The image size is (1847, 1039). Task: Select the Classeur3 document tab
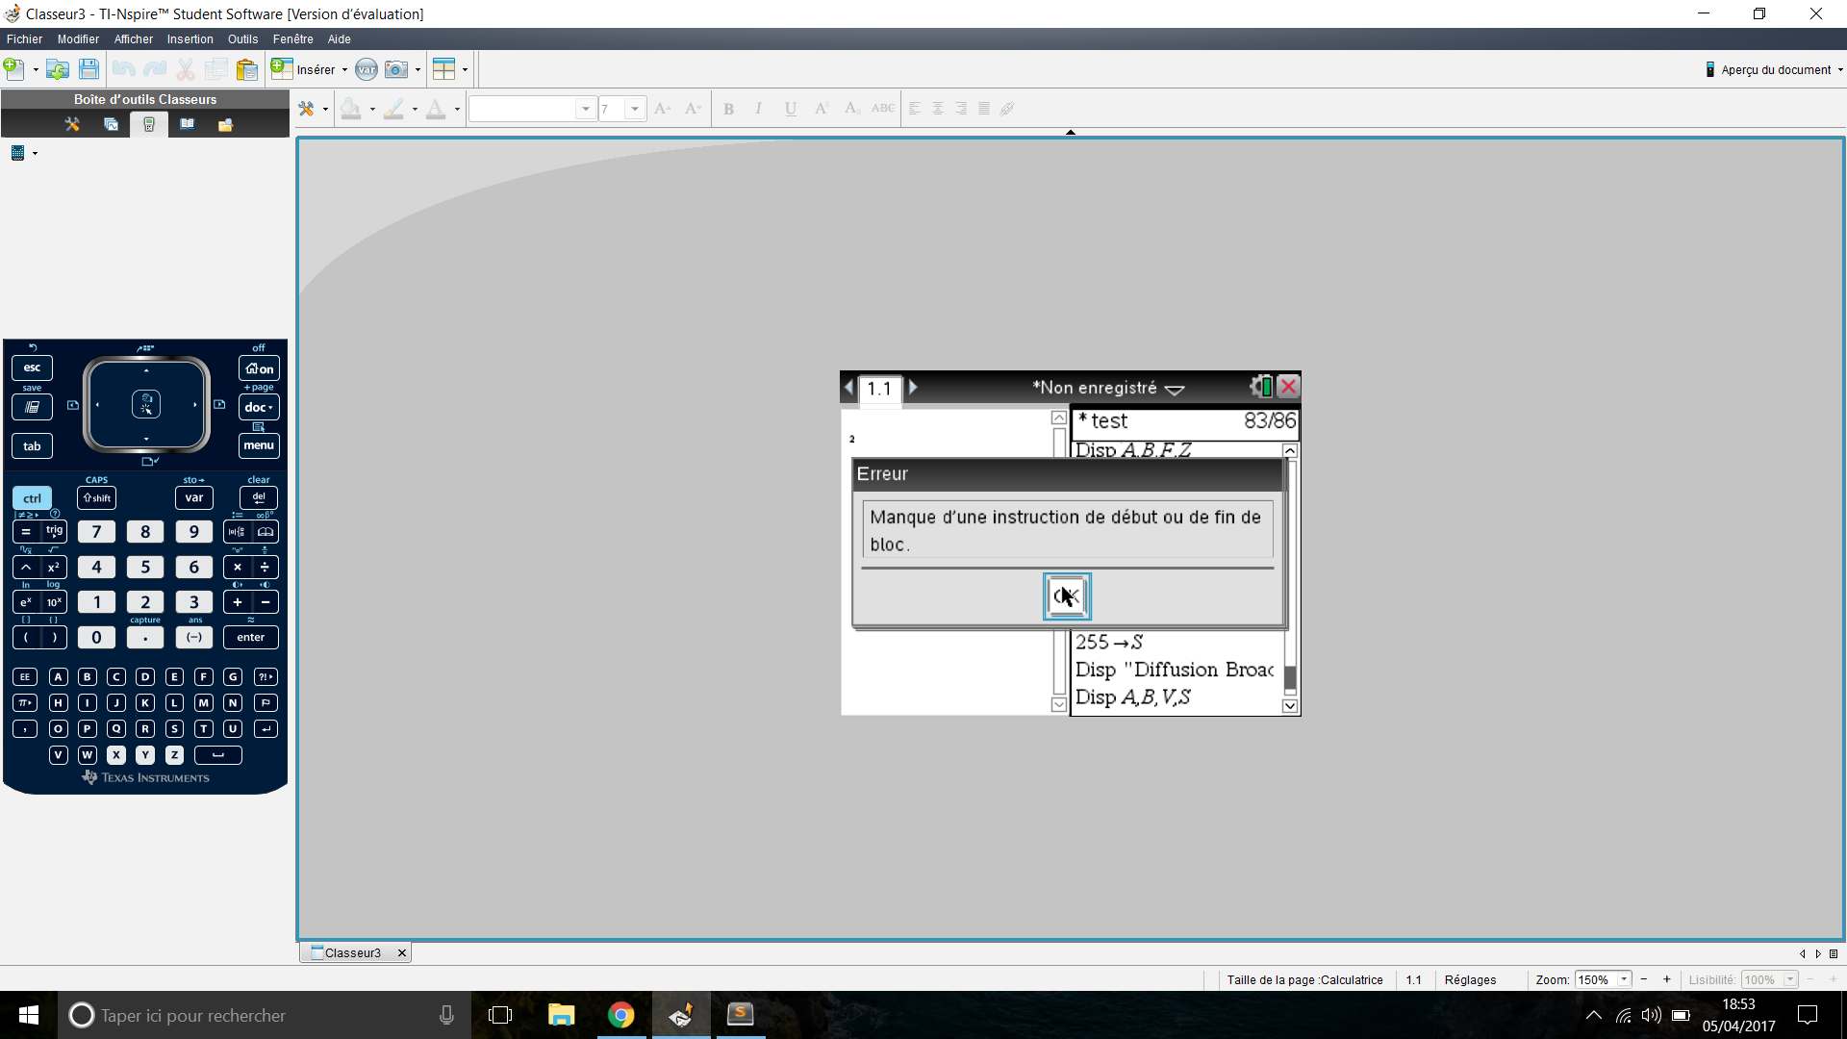tap(352, 952)
